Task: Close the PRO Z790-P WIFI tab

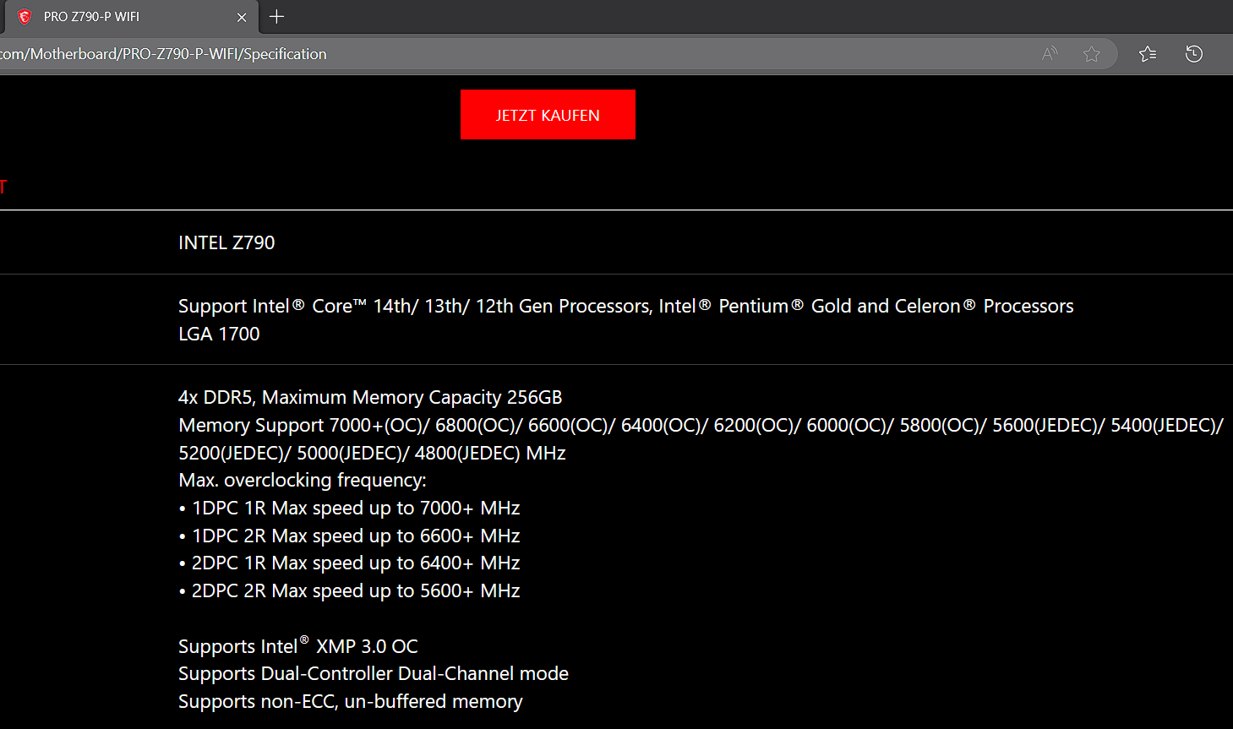Action: pyautogui.click(x=242, y=17)
